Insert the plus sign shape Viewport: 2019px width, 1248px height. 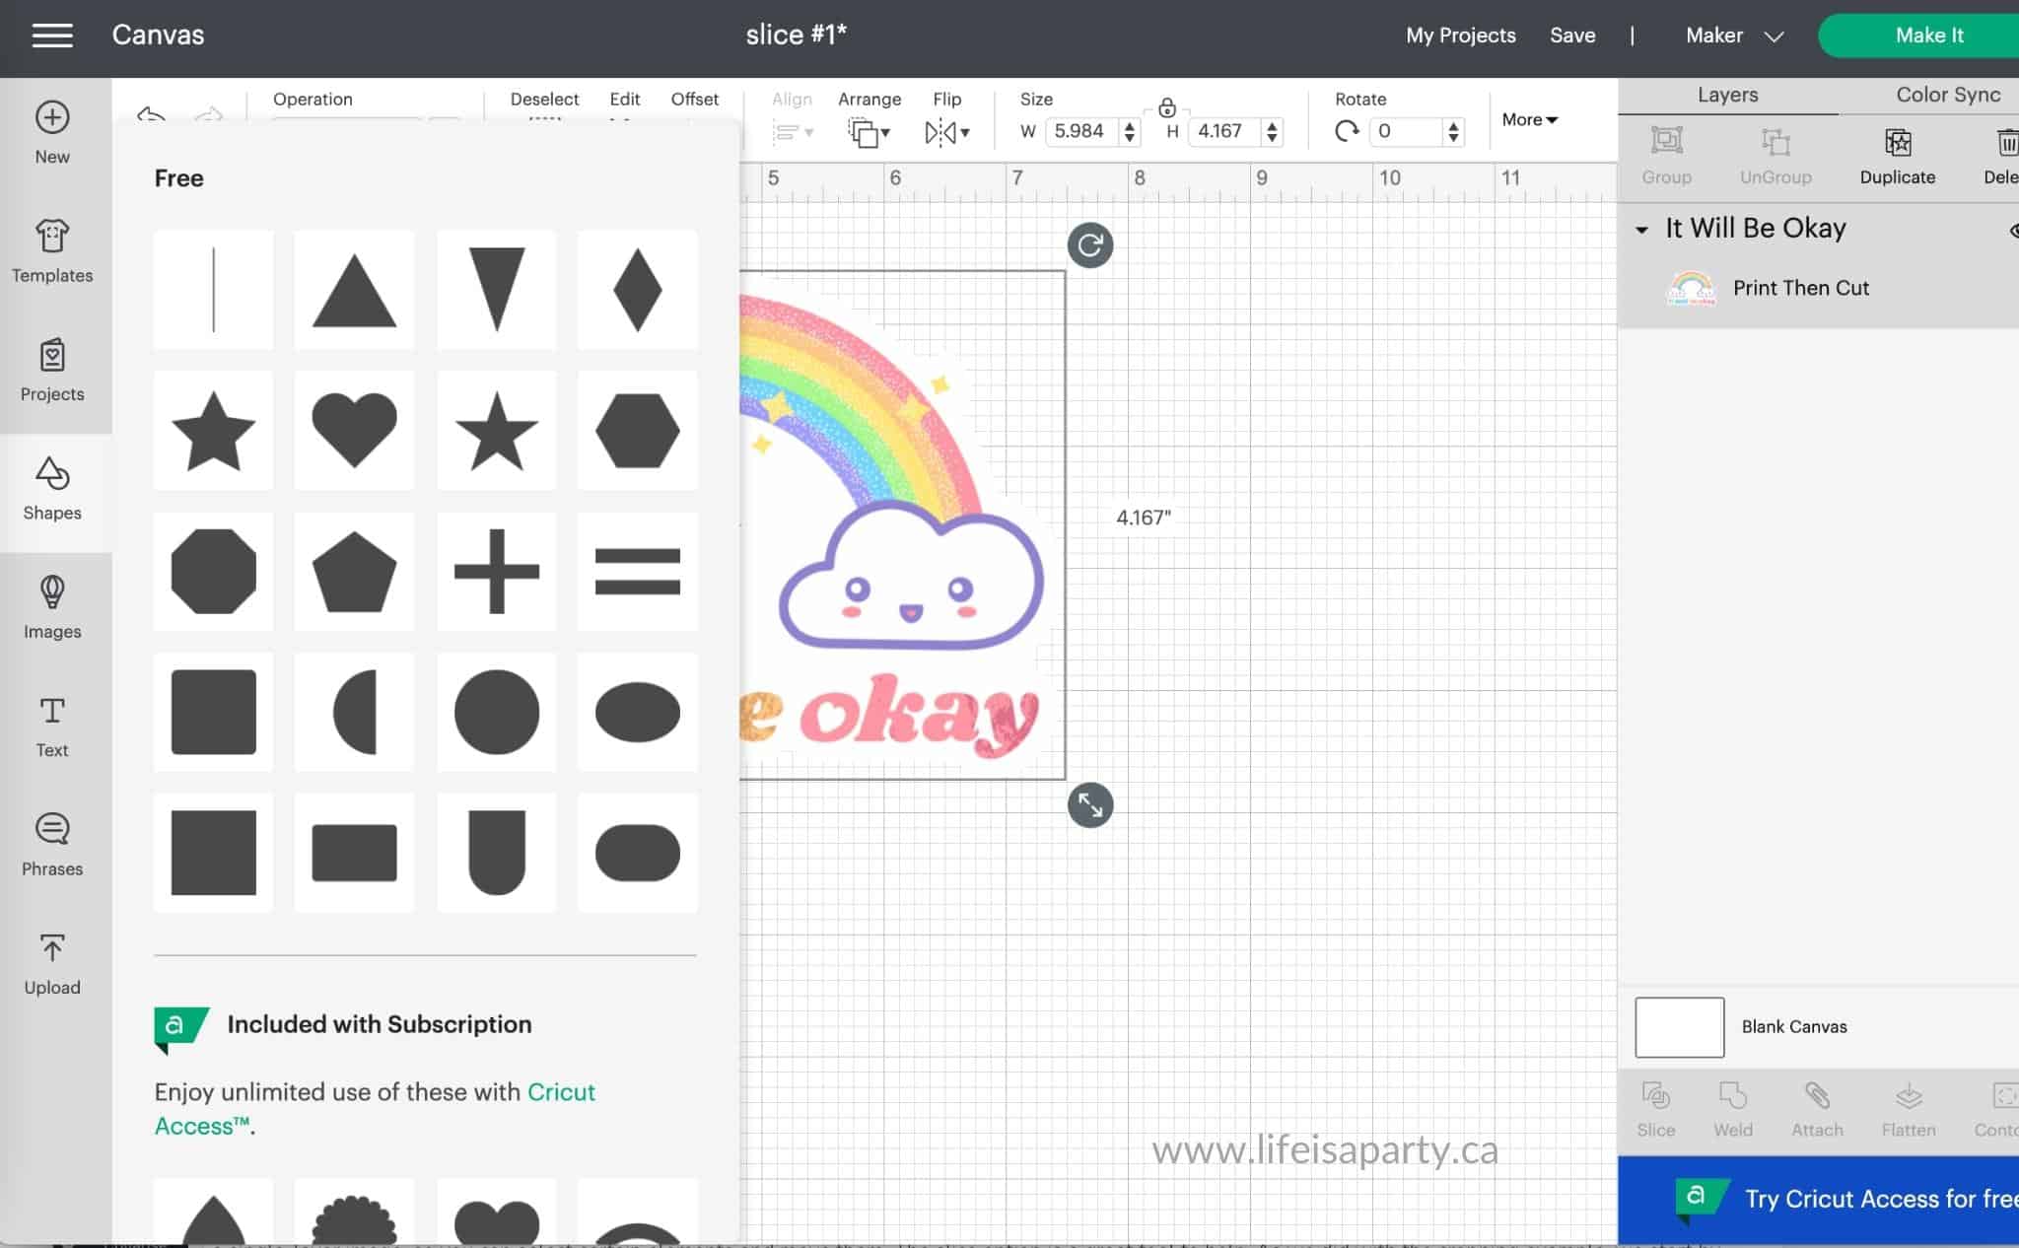[496, 571]
